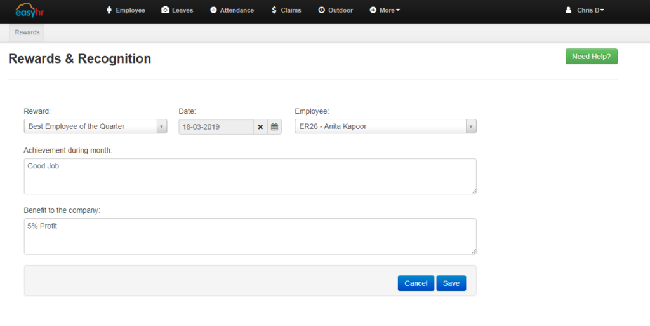Clear the date with the X icon
Image resolution: width=650 pixels, height=326 pixels.
tap(260, 127)
